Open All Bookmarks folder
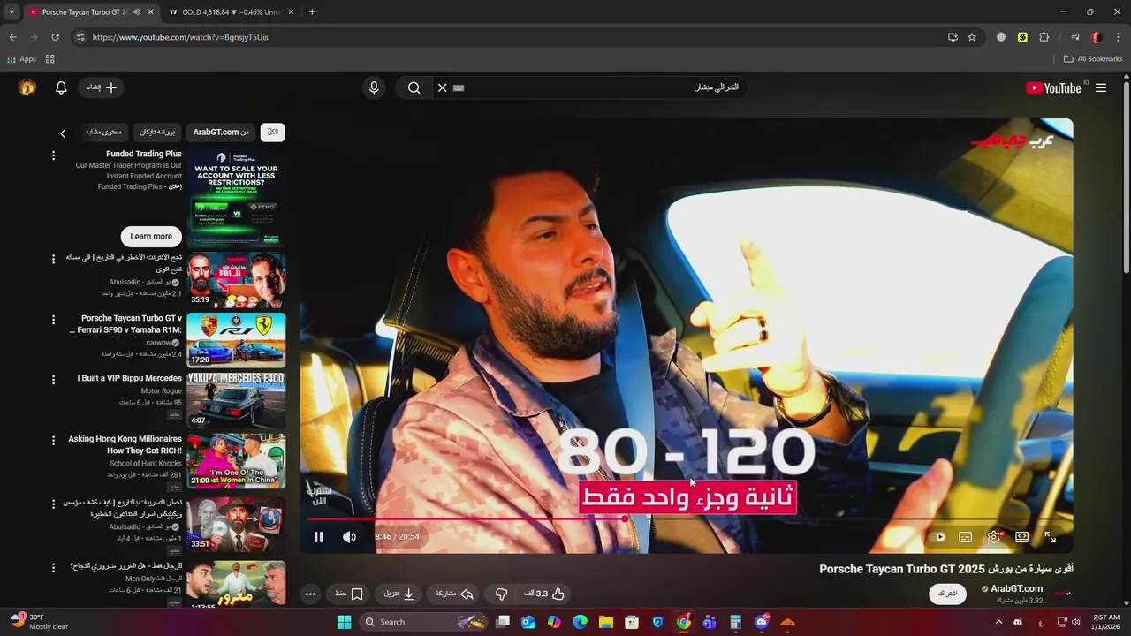The image size is (1131, 636). (x=1093, y=59)
